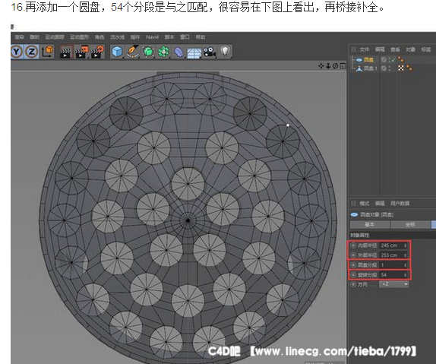Open Object Manager 编辑 menu
Image resolution: width=436 pixels, height=364 pixels.
pos(380,49)
